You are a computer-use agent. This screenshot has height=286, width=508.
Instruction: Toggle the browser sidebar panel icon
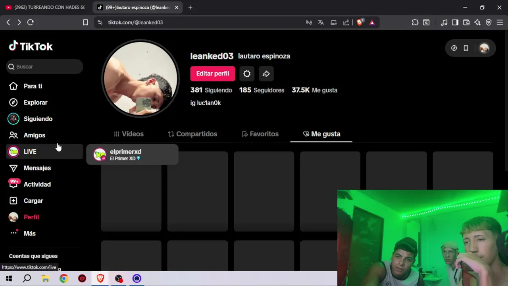click(455, 22)
